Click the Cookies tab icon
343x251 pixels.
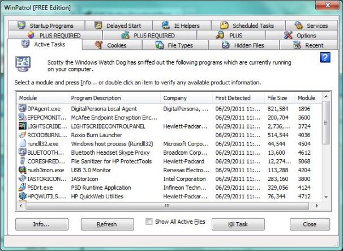point(98,45)
